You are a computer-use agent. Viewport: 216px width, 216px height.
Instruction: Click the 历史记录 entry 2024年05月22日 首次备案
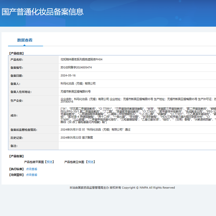click(77, 138)
